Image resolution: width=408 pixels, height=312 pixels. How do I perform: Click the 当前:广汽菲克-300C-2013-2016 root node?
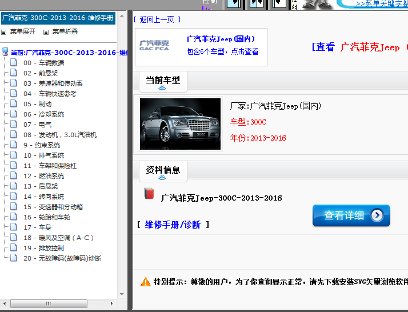(69, 53)
